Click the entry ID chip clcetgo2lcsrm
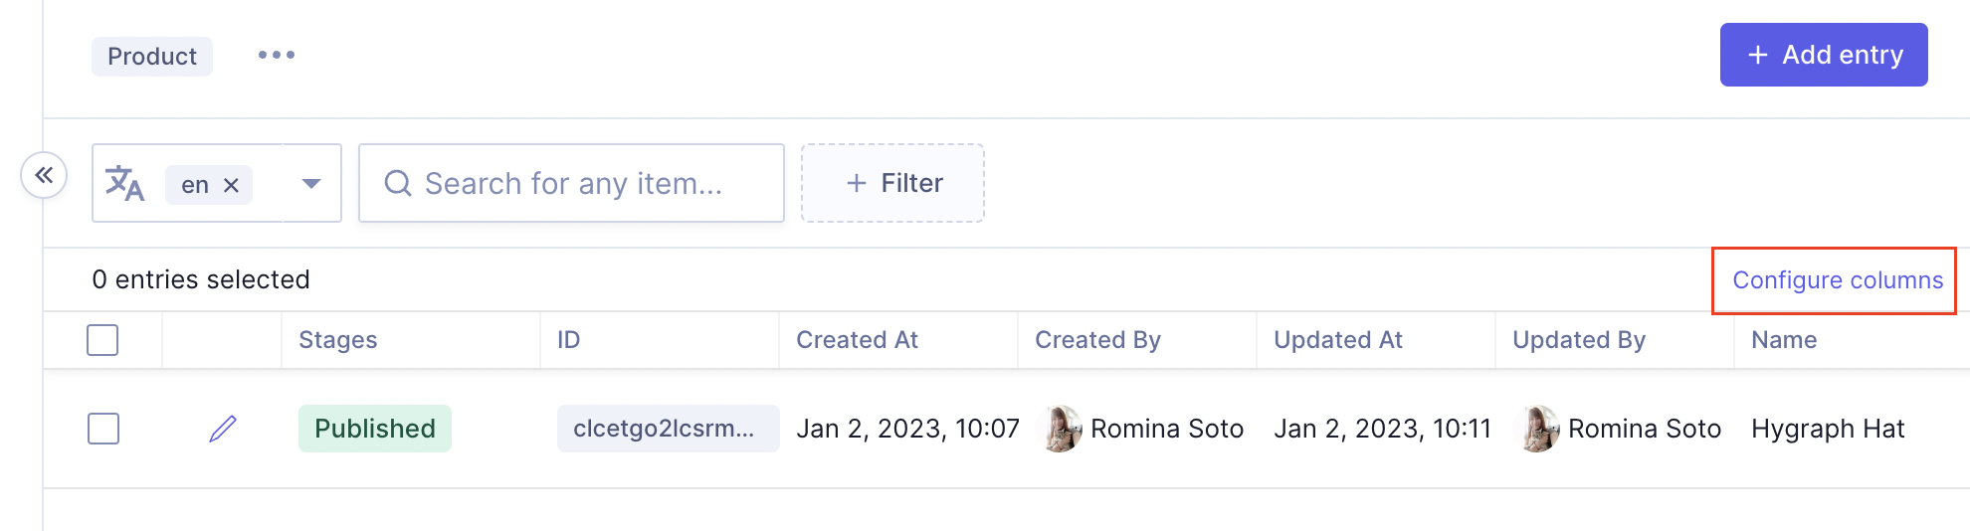The height and width of the screenshot is (531, 1970). point(665,429)
